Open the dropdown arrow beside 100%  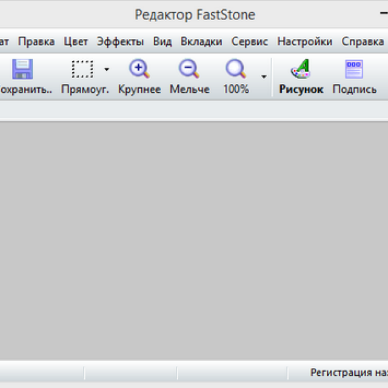click(264, 76)
